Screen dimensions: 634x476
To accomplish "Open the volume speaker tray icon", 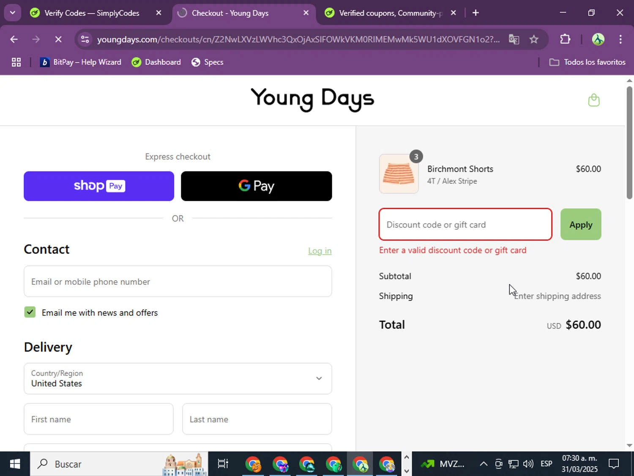I will pos(528,464).
